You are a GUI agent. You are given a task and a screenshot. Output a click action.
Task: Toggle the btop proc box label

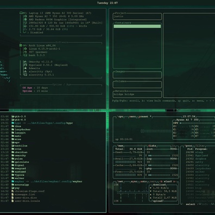(188, 146)
